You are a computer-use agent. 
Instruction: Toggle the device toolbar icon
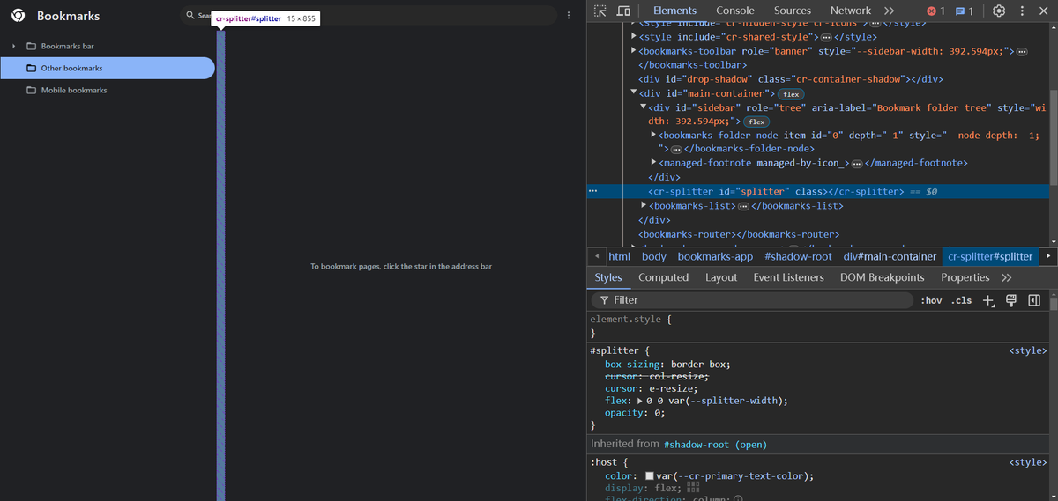(623, 11)
